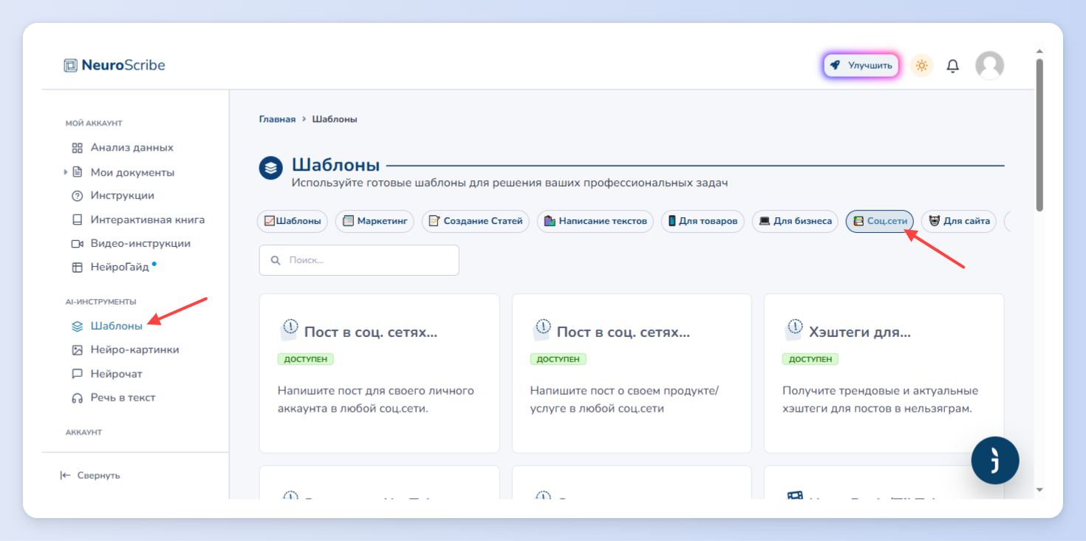Click the Нейрочат speech bubble icon
1086x541 pixels.
(x=77, y=374)
